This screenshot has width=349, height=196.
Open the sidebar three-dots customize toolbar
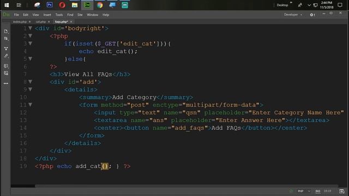pyautogui.click(x=6, y=83)
